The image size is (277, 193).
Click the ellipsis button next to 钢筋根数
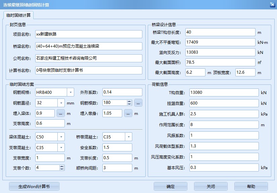point(138,103)
